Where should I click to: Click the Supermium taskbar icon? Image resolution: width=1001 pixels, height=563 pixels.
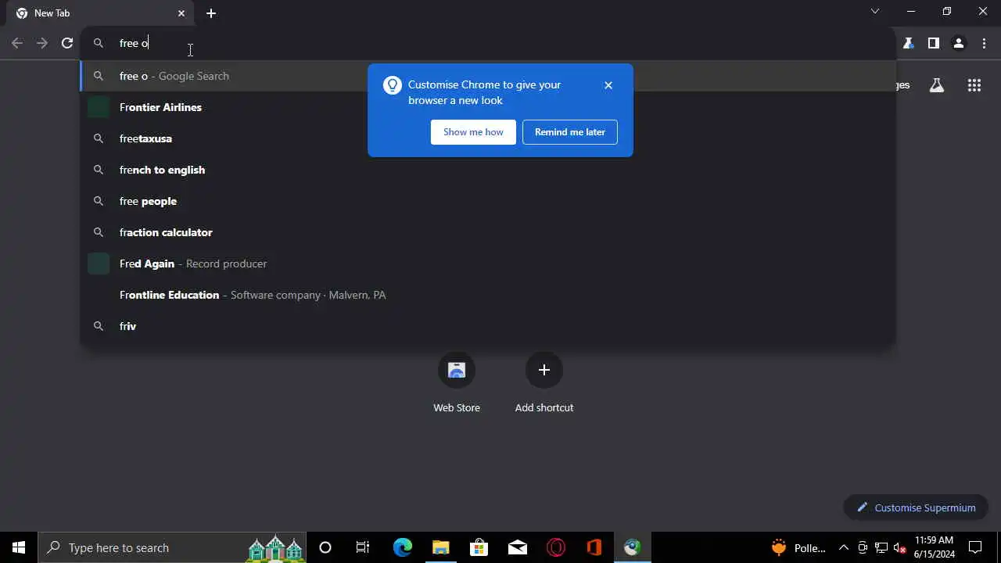[x=632, y=547]
